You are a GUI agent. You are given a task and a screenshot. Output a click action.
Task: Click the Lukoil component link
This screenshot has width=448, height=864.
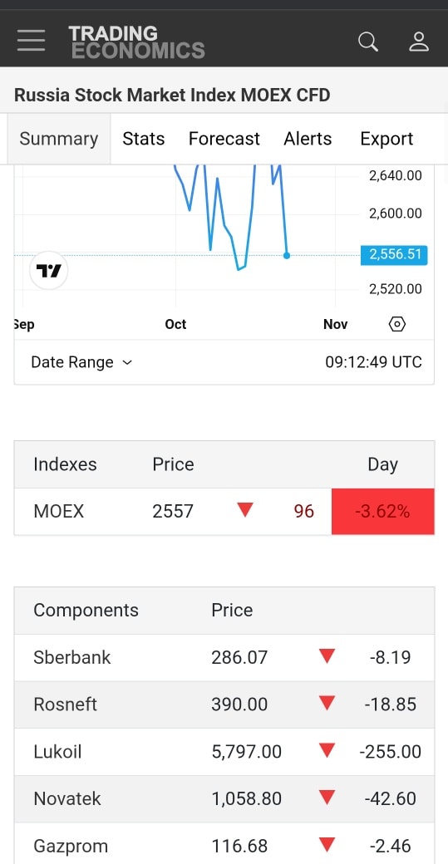[x=57, y=752]
